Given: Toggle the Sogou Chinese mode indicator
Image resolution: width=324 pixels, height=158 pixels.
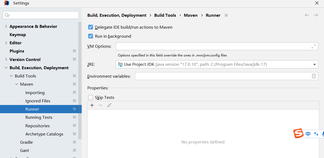Looking at the screenshot, I should tap(308, 134).
